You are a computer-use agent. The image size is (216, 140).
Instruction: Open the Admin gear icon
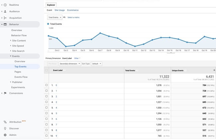pyautogui.click(x=5, y=135)
